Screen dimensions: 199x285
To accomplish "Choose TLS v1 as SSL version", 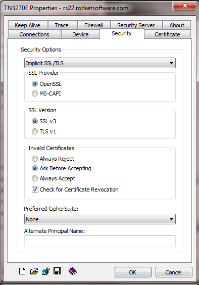I will 44,131.
